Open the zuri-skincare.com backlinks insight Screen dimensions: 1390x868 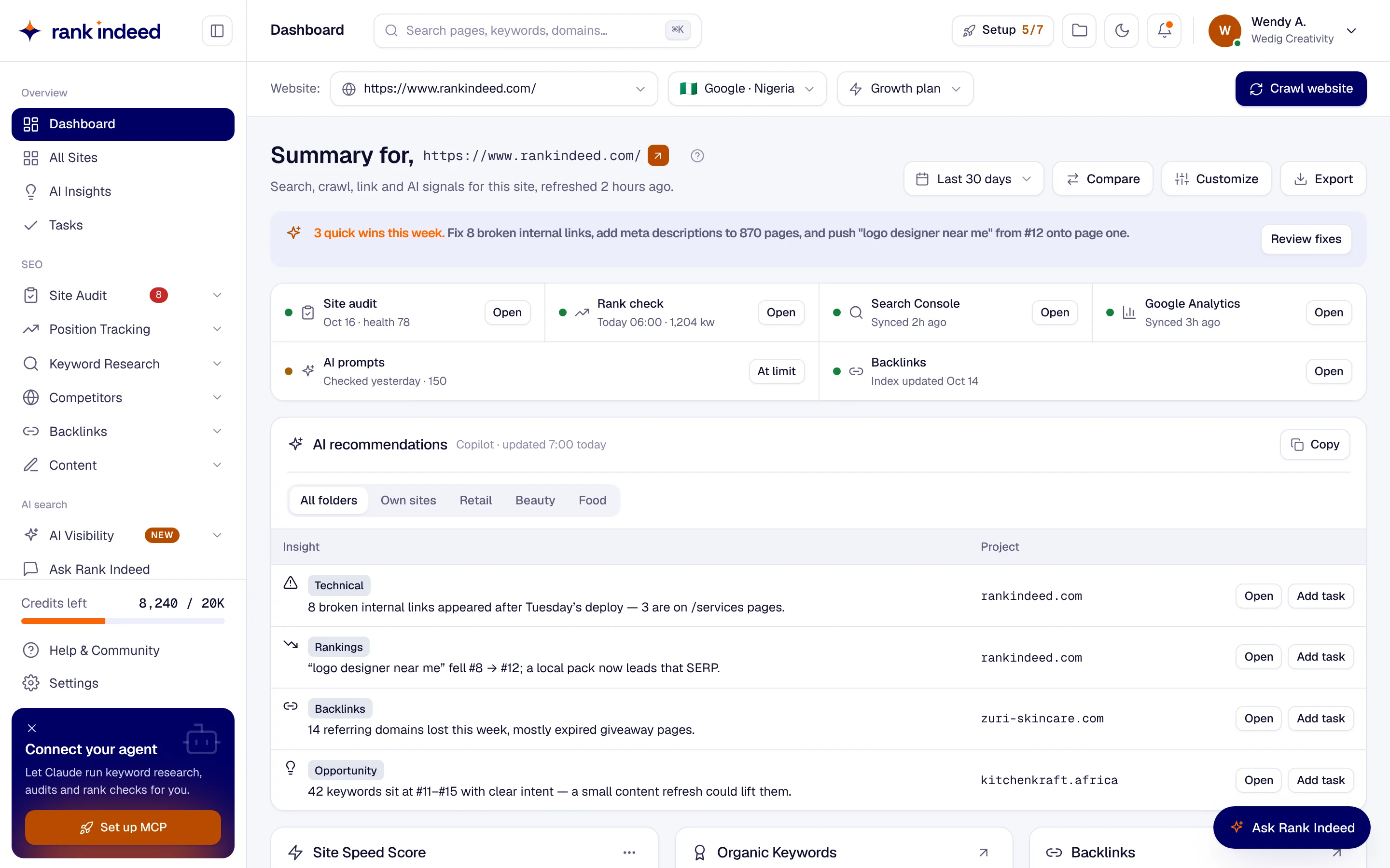tap(1258, 718)
